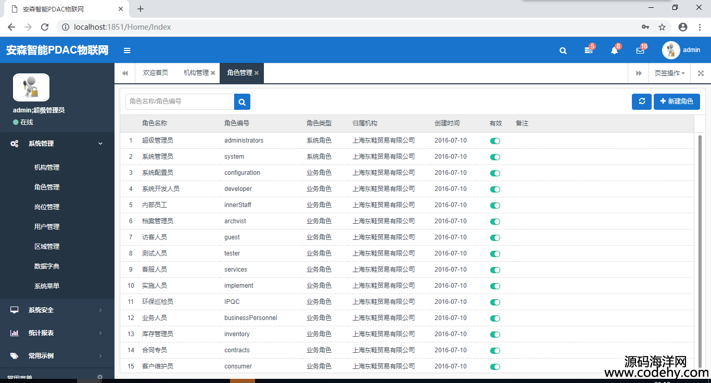Switch to the 欢迎首页 tab
The height and width of the screenshot is (383, 711).
(x=156, y=73)
